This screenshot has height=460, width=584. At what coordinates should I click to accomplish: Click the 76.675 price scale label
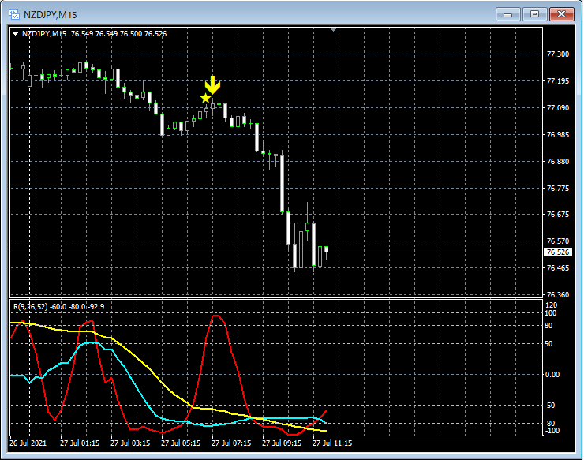point(557,215)
